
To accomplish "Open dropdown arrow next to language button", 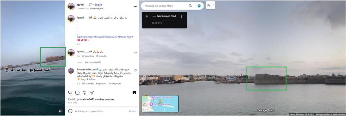I will [213, 5].
